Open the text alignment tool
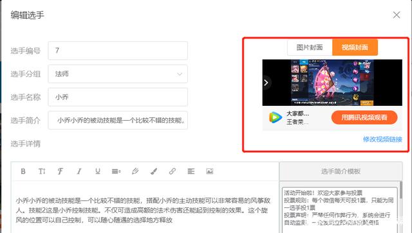This screenshot has width=412, height=233. (191, 171)
